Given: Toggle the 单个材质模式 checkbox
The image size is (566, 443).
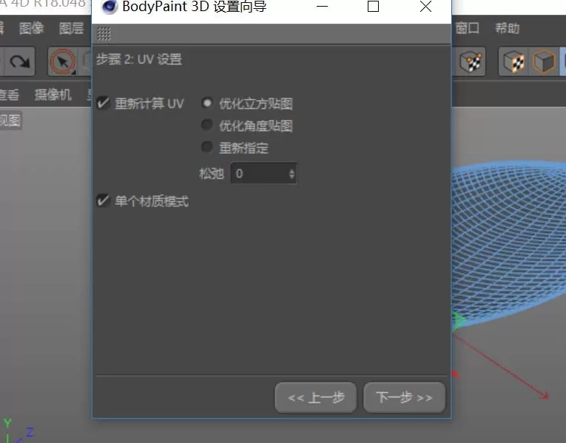Looking at the screenshot, I should [x=104, y=200].
